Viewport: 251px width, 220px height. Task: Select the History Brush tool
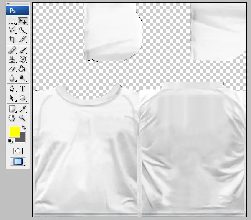click(23, 59)
